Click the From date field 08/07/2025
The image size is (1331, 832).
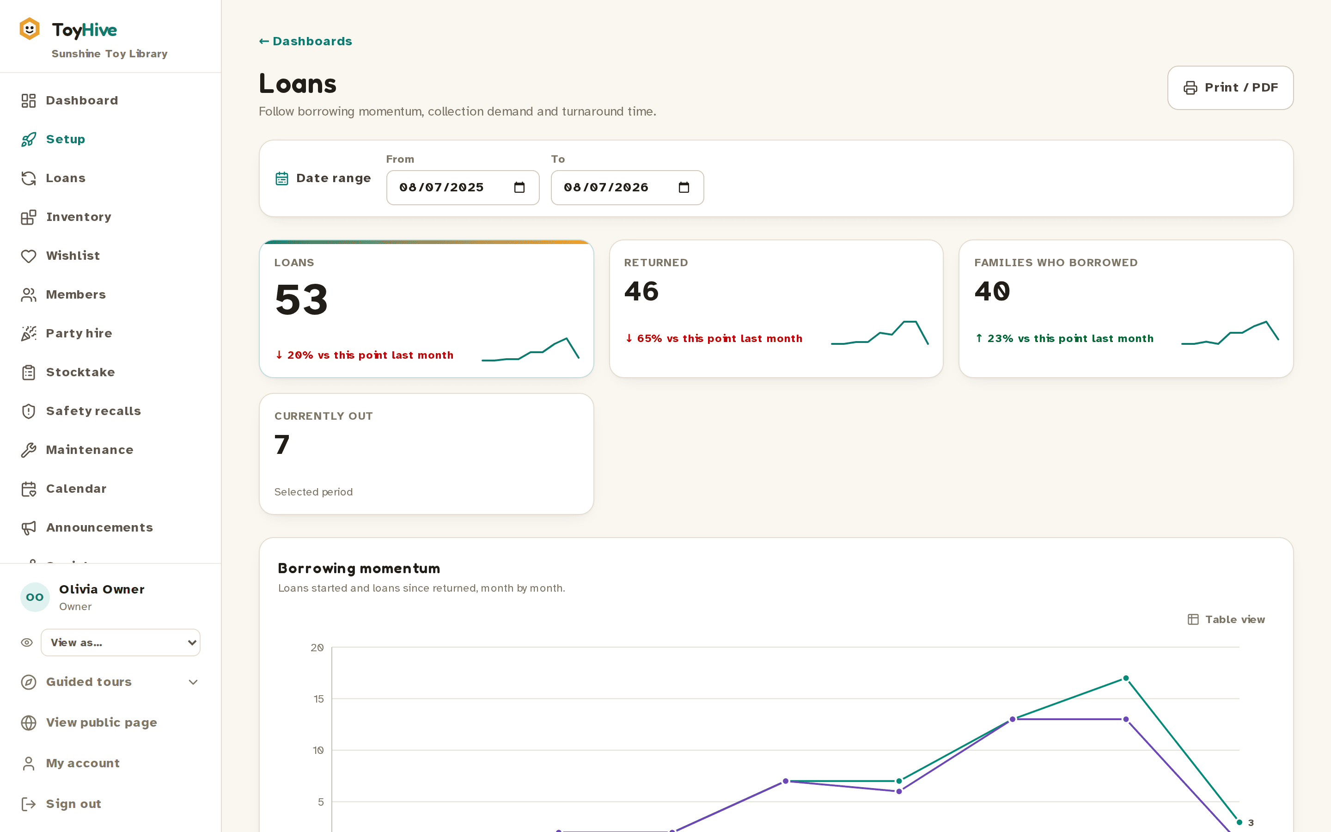click(x=463, y=188)
